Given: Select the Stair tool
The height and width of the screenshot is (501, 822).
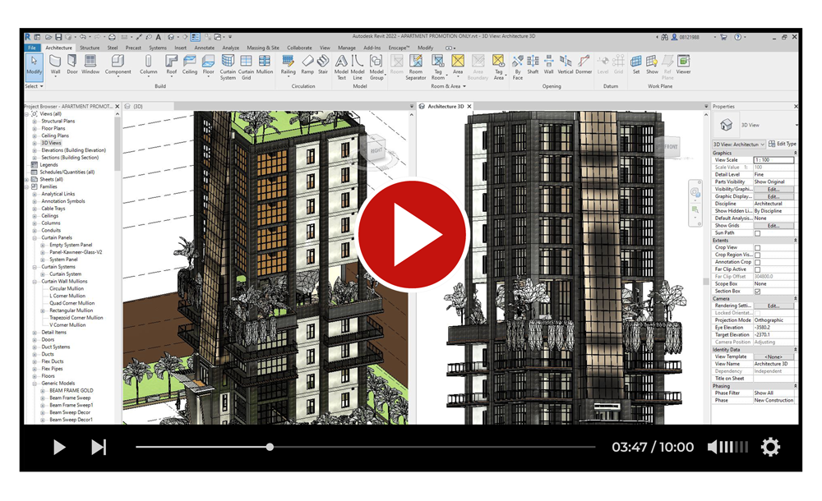Looking at the screenshot, I should [x=323, y=64].
